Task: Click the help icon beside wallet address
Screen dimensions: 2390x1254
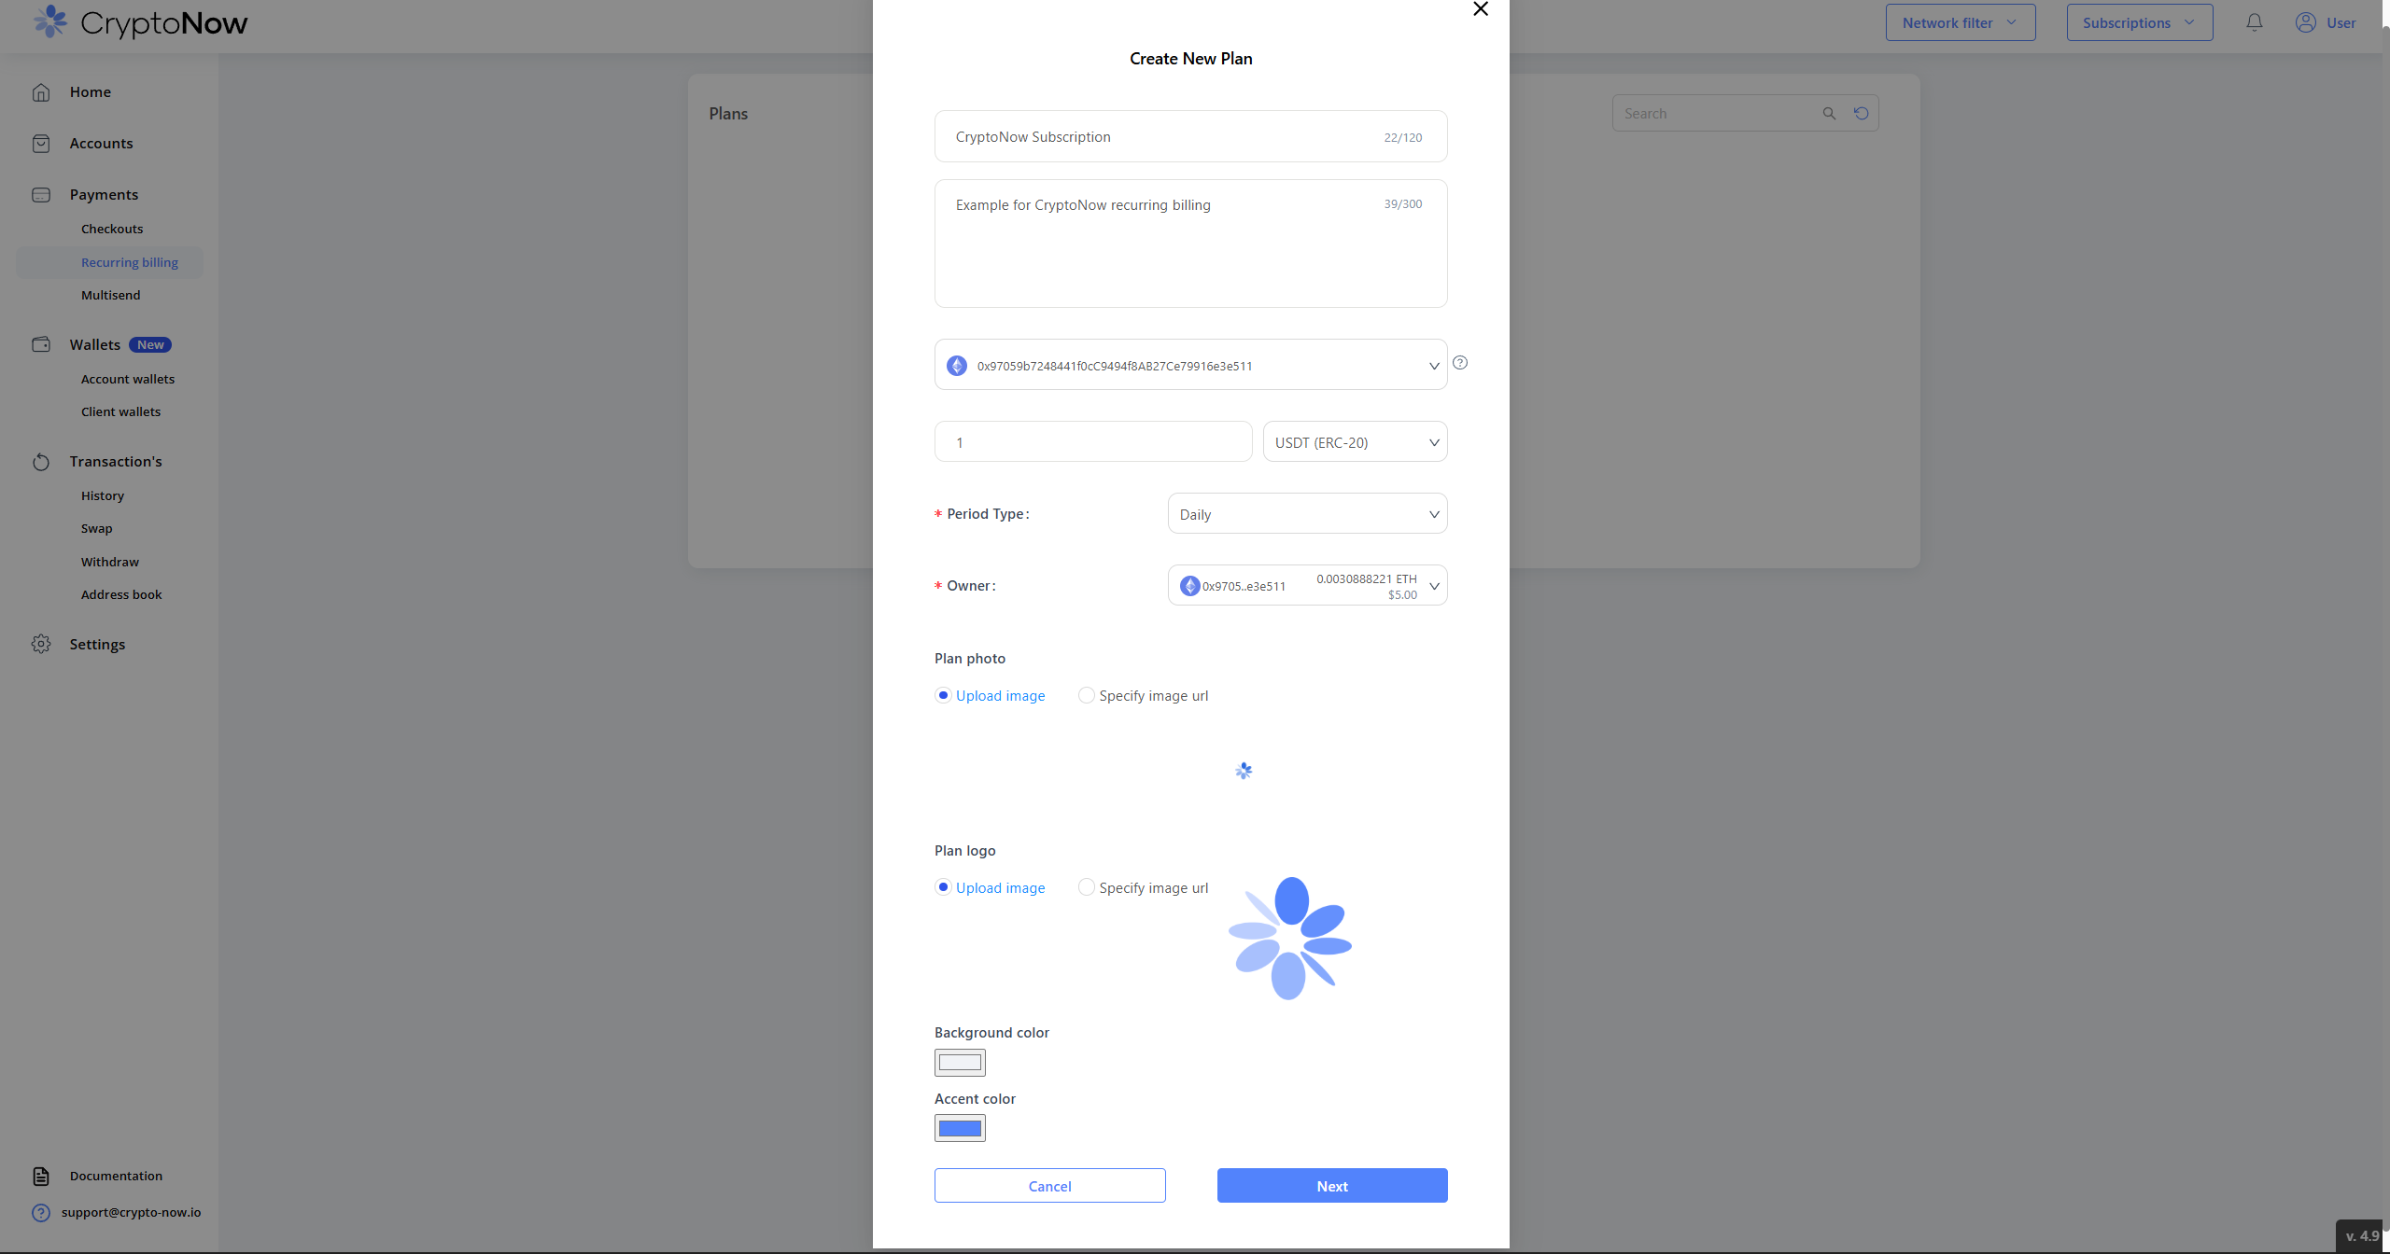Action: point(1461,363)
